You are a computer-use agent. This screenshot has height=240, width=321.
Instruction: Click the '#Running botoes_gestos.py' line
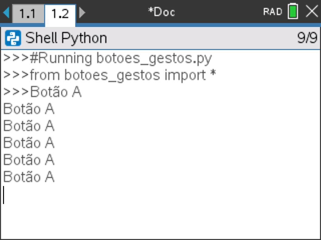[121, 58]
